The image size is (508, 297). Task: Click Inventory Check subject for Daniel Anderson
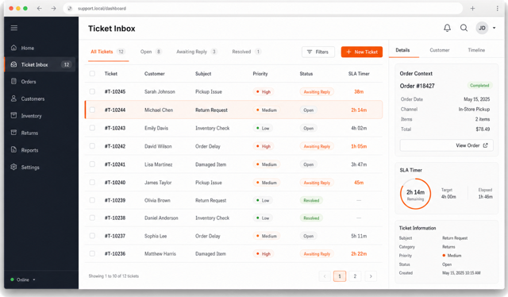point(212,218)
